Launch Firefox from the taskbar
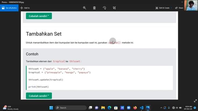 [x=135, y=108]
